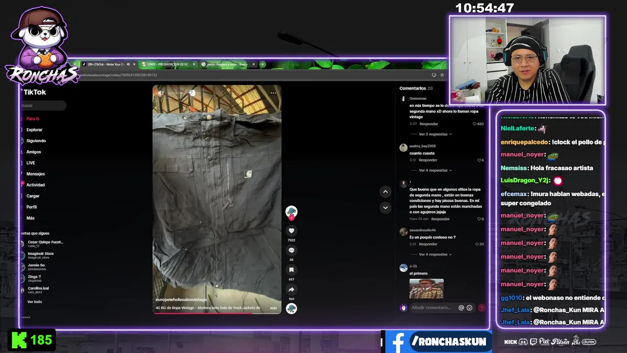The height and width of the screenshot is (353, 627).
Task: Go to previous video up arrow
Action: click(x=385, y=192)
